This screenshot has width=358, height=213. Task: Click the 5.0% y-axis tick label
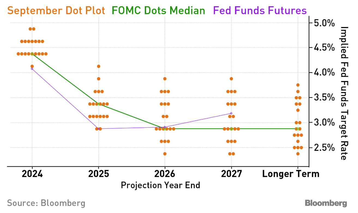[x=324, y=23]
